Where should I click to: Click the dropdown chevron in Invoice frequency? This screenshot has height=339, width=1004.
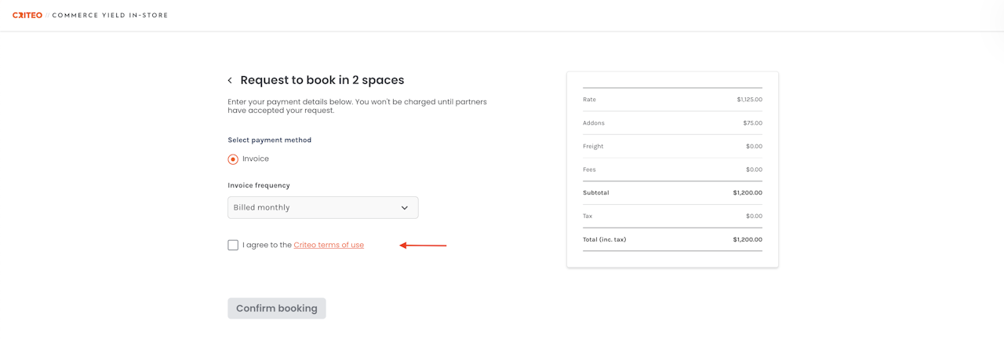(405, 208)
